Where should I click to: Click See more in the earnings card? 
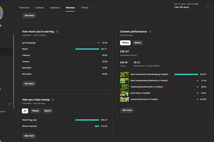[29, 84]
